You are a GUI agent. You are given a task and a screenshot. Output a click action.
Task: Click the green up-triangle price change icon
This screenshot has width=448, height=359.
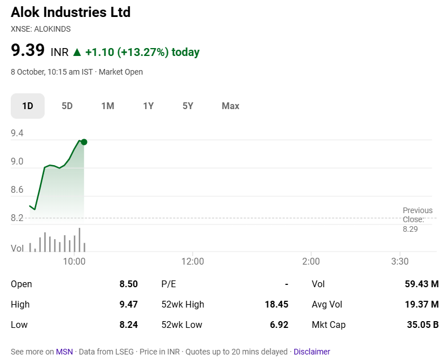[77, 53]
